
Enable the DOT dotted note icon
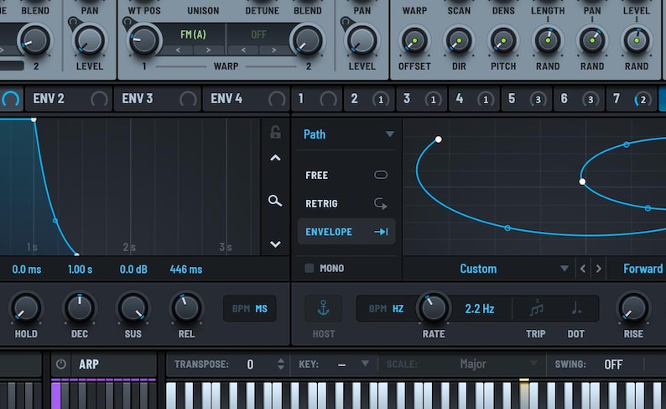pyautogui.click(x=576, y=308)
